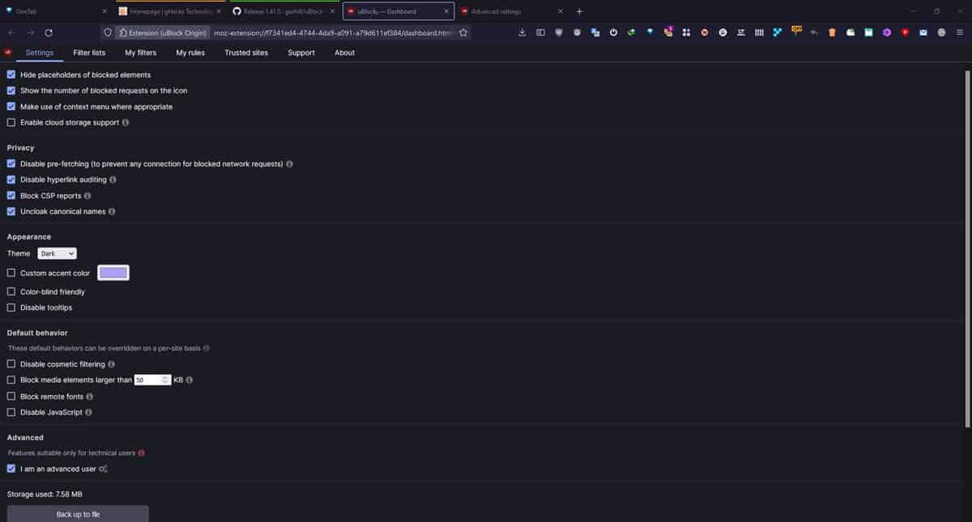Open the downloads panel in the toolbar

522,33
